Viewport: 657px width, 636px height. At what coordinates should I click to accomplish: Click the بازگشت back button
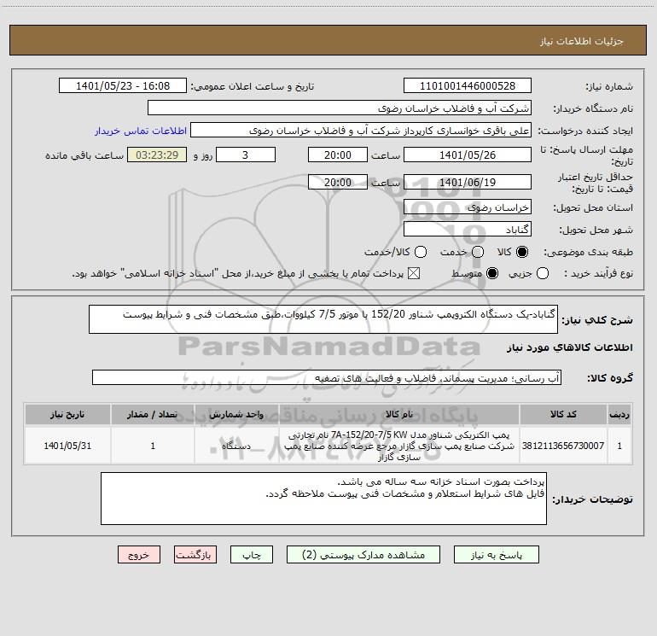[x=195, y=555]
